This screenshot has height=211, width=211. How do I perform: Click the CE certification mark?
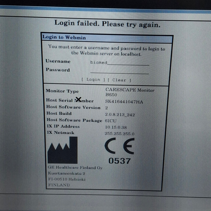click(119, 147)
